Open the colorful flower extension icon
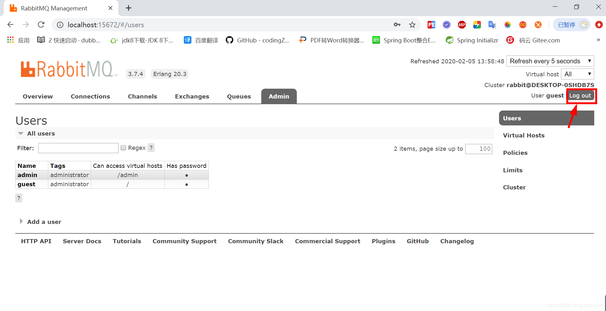Image resolution: width=606 pixels, height=311 pixels. [507, 25]
